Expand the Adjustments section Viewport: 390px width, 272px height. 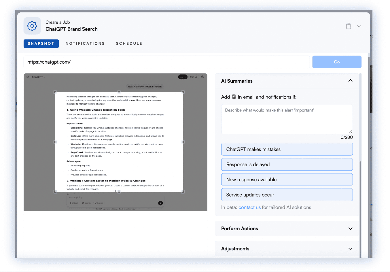(287, 249)
